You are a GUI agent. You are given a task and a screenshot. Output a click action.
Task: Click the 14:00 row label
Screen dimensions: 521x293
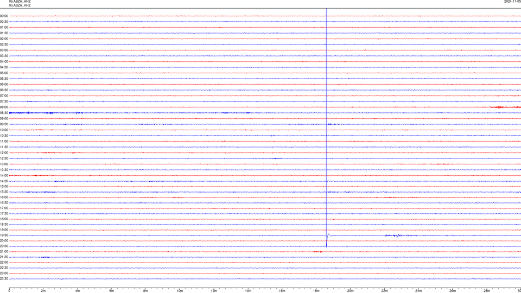click(x=4, y=175)
